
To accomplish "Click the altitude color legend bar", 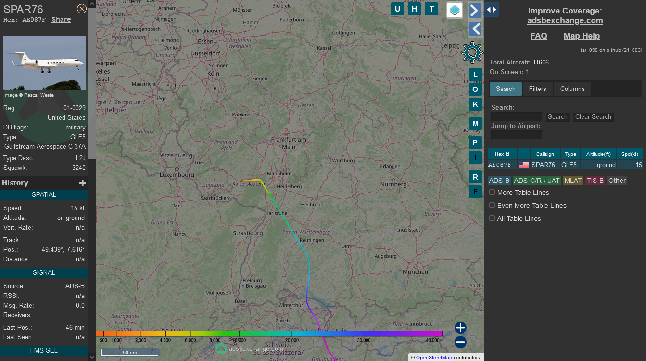I will (269, 333).
